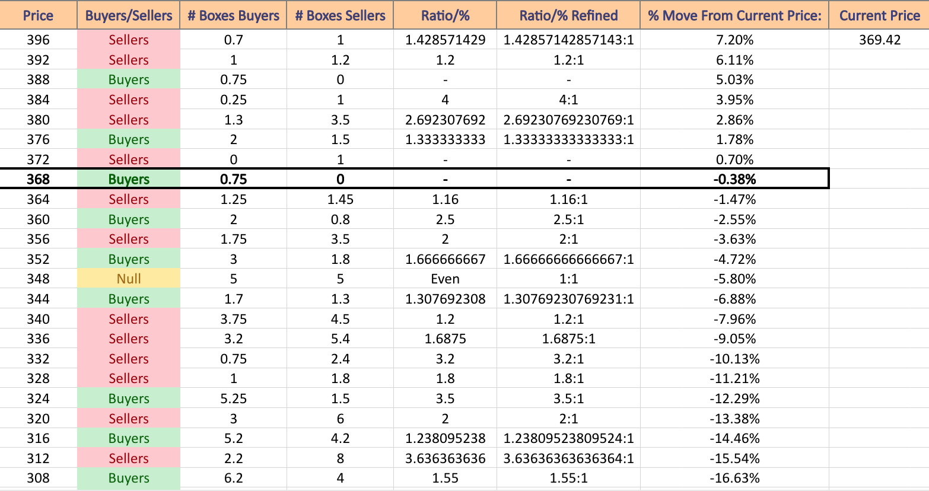Select the bold Buyers cell in row 368
The image size is (929, 491).
[x=129, y=179]
